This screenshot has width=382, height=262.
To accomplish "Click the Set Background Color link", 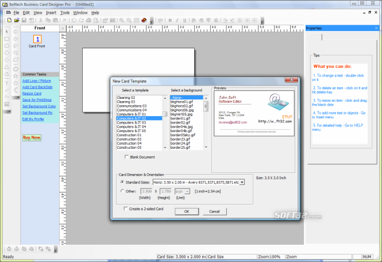I will point(39,106).
